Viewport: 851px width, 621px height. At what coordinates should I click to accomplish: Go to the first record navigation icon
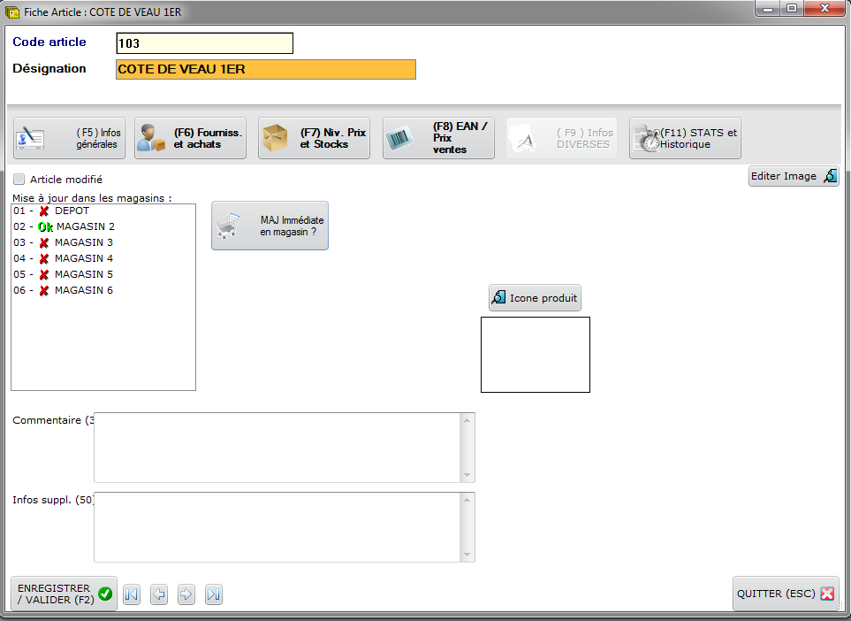point(132,594)
